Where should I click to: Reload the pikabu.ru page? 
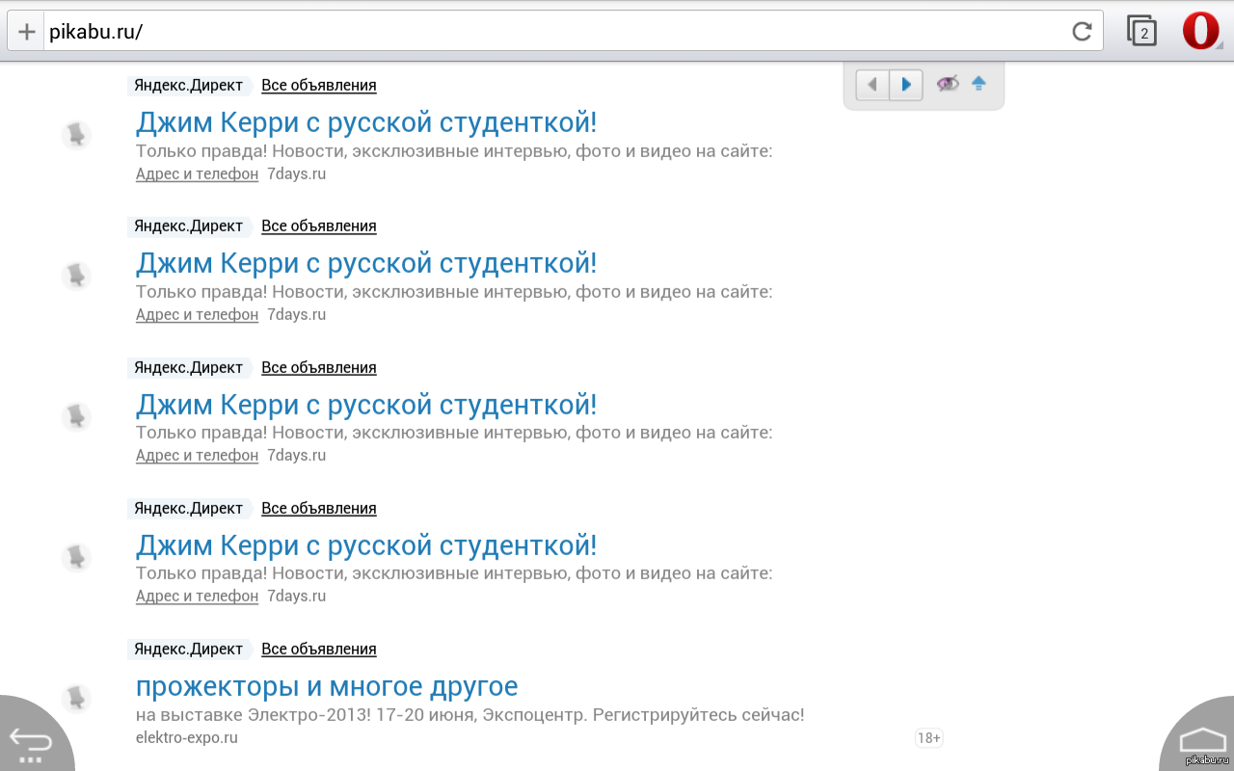pyautogui.click(x=1082, y=32)
